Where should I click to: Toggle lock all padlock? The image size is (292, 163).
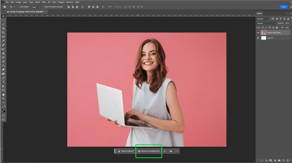277,28
